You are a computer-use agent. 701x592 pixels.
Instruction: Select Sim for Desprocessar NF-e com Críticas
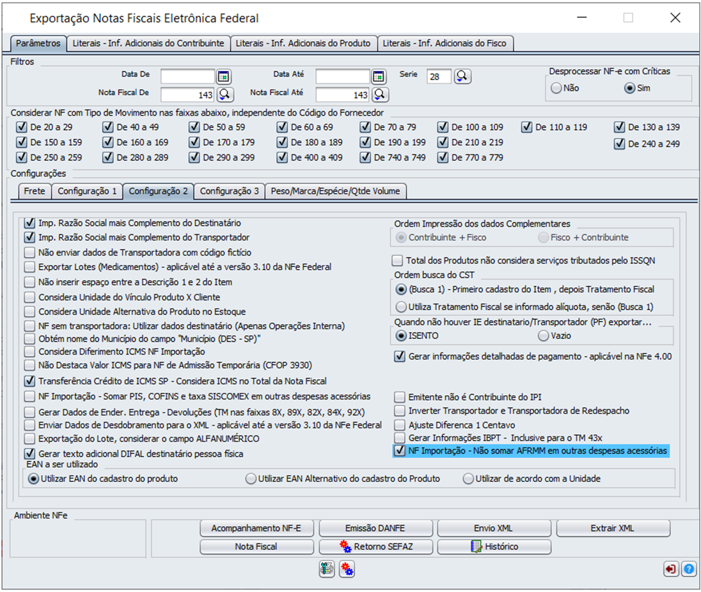coord(630,88)
